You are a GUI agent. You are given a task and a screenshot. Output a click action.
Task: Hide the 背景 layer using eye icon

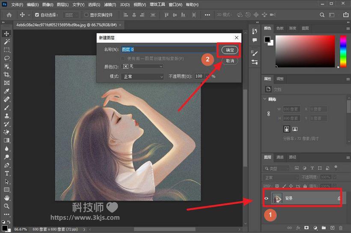click(x=266, y=198)
